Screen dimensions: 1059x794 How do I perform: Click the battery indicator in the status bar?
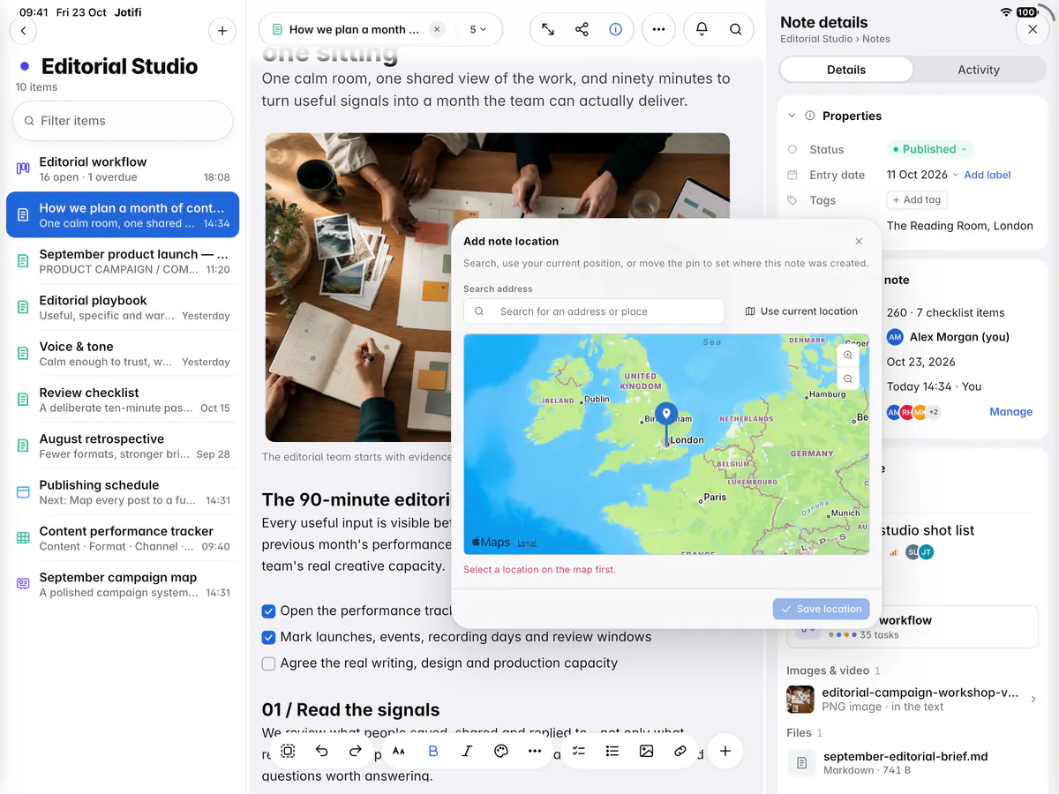[x=1026, y=12]
